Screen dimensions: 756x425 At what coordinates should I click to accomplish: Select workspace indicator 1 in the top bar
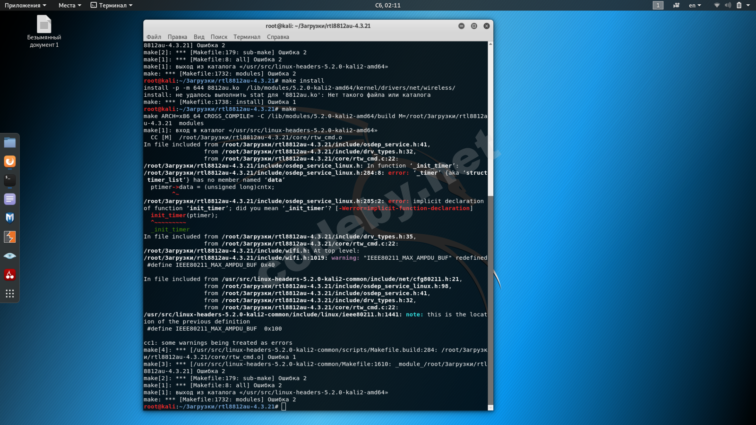point(658,5)
